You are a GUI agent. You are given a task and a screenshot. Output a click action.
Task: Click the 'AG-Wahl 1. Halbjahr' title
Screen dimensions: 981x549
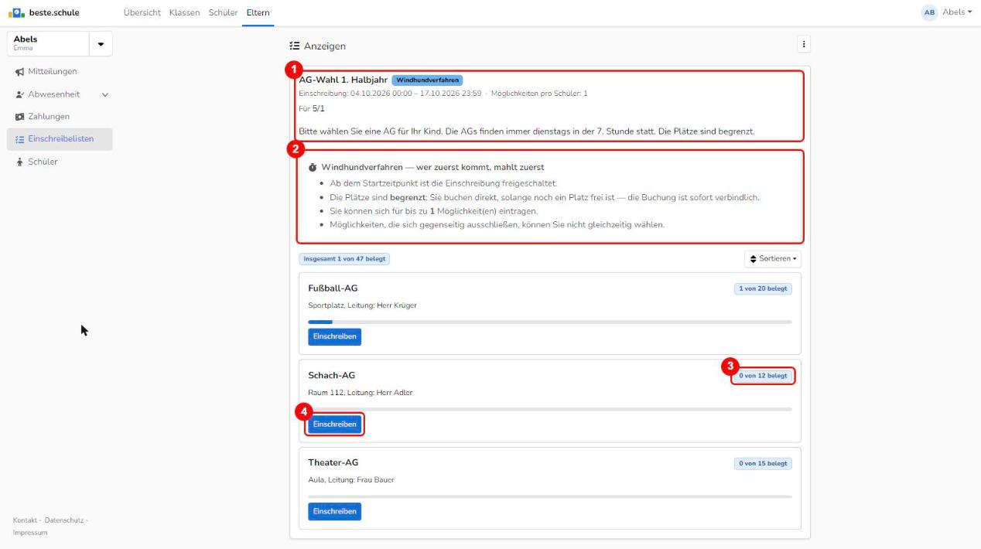(x=343, y=80)
